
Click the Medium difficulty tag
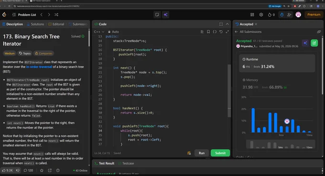tap(10, 54)
